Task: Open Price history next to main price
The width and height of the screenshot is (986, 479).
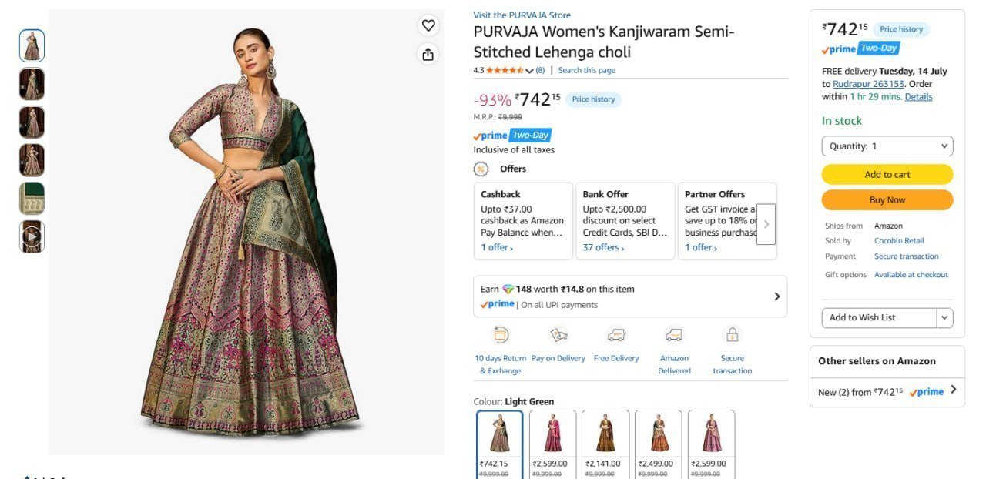Action: click(x=593, y=99)
